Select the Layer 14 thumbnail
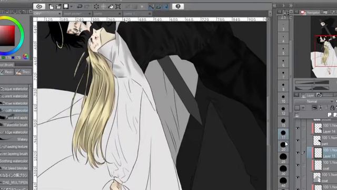 318,128
